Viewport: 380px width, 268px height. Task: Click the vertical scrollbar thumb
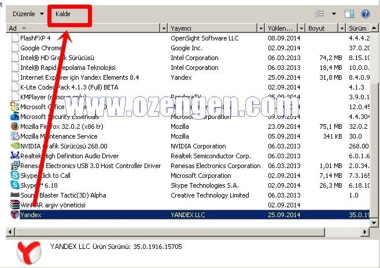(x=374, y=150)
